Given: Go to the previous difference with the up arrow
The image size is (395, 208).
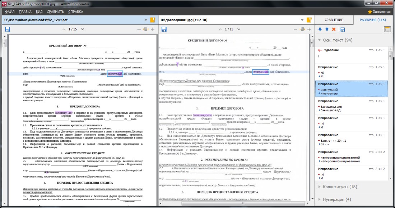Looking at the screenshot, I should [327, 29].
